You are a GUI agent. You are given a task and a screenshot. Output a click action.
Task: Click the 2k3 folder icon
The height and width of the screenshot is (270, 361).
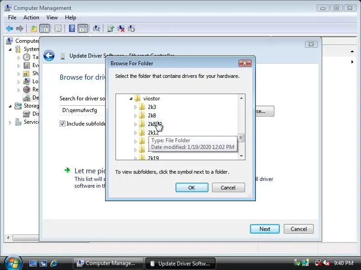[142, 107]
